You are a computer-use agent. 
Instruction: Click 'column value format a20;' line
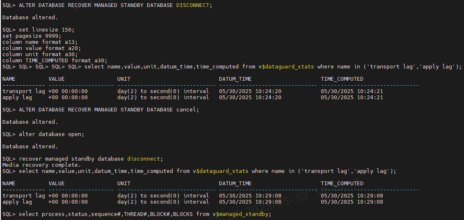tap(41, 48)
